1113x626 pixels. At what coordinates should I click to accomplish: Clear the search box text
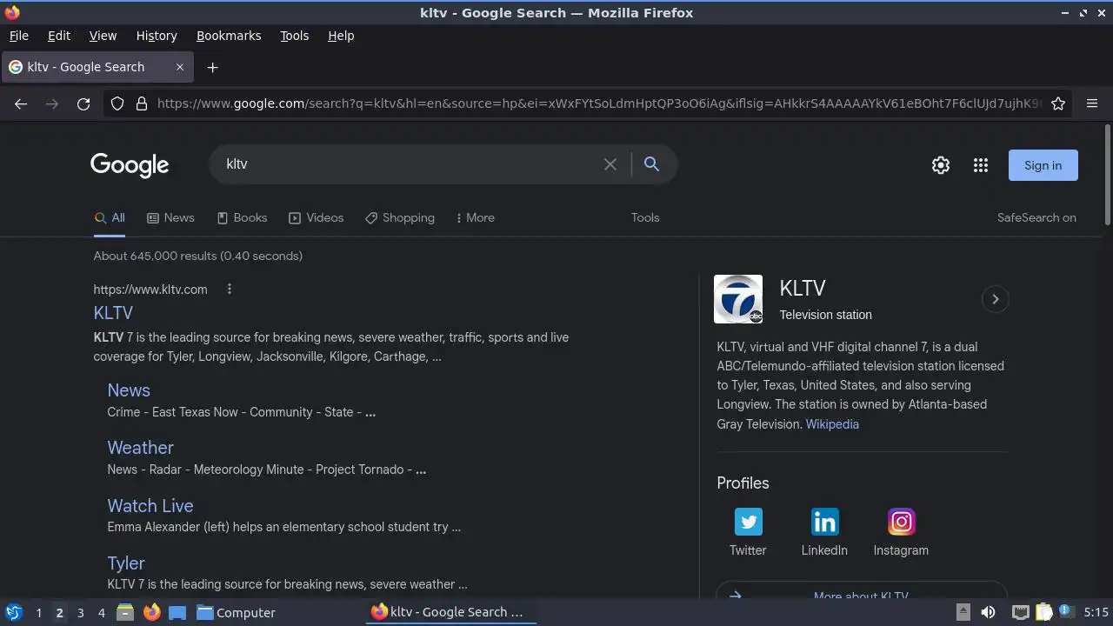610,164
